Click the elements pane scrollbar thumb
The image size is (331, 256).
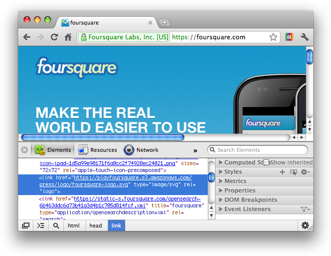211,177
